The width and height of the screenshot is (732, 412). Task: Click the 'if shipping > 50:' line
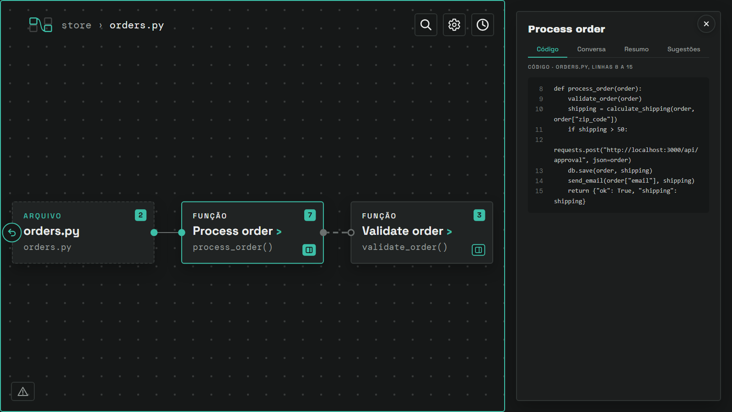click(597, 130)
